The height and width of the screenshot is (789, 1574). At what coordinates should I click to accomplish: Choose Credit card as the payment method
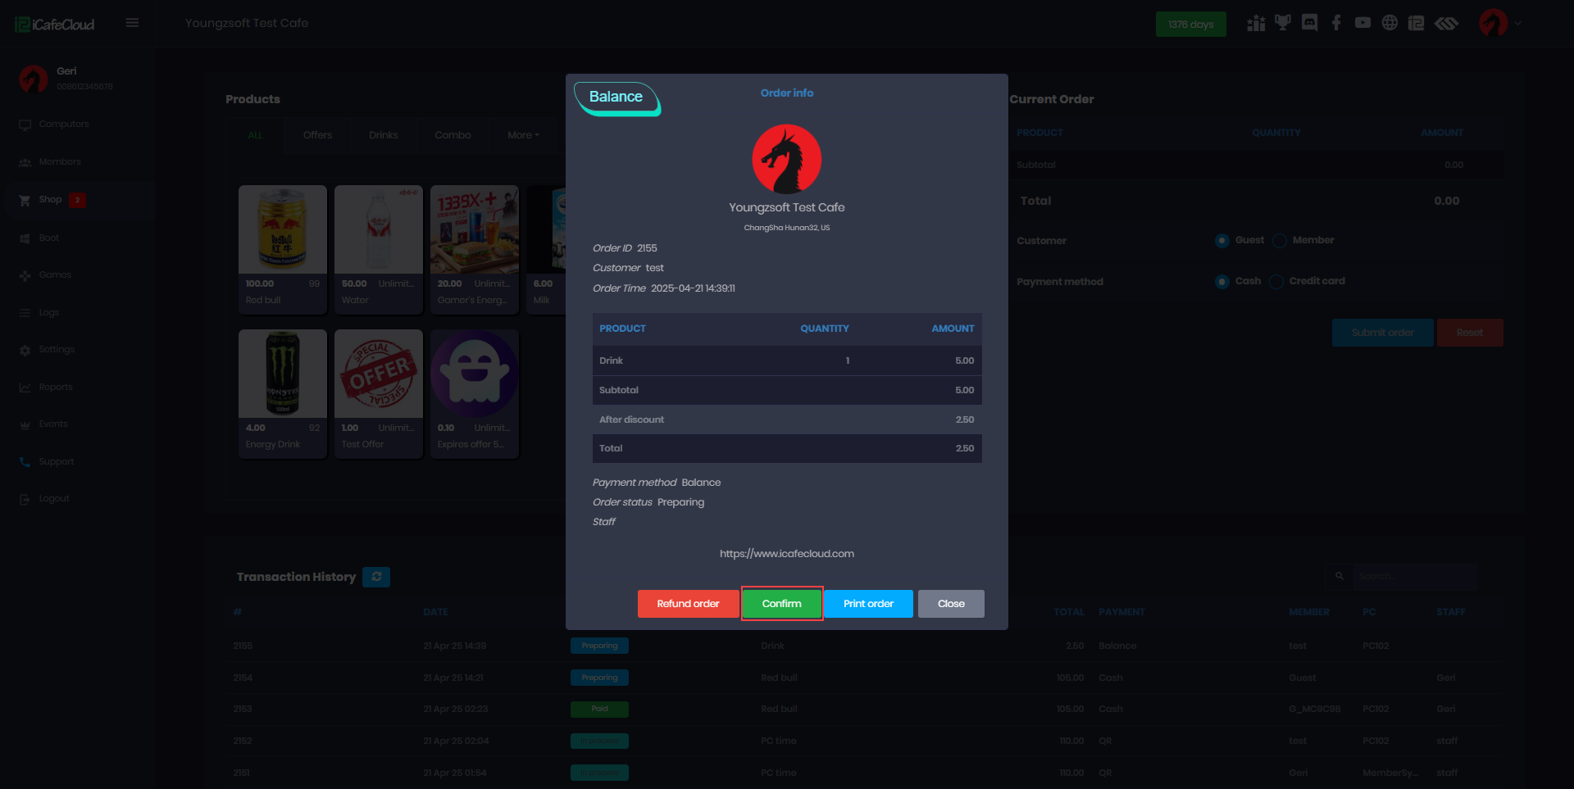(1276, 282)
